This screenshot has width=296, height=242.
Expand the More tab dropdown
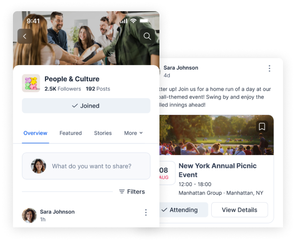pyautogui.click(x=133, y=133)
